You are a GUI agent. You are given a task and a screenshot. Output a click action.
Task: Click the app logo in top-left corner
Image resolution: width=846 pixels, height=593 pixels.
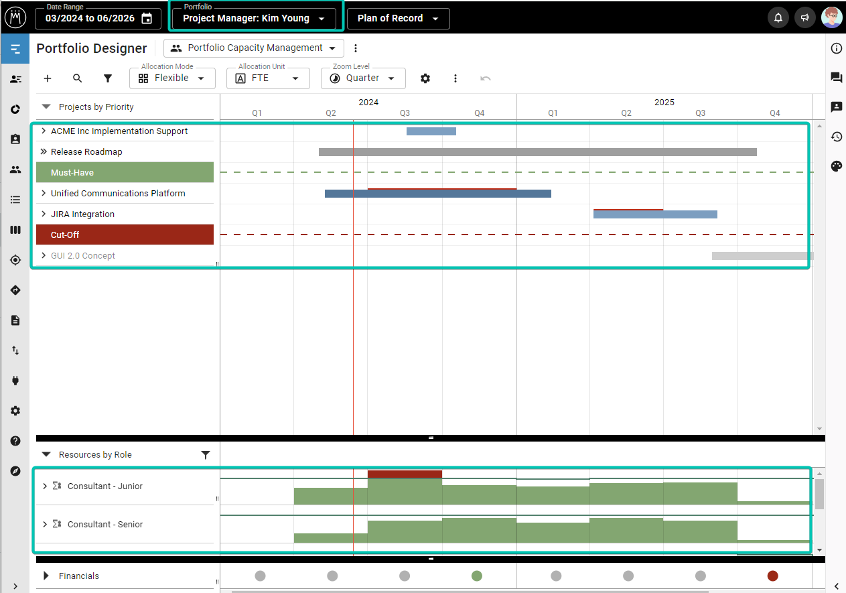[15, 17]
